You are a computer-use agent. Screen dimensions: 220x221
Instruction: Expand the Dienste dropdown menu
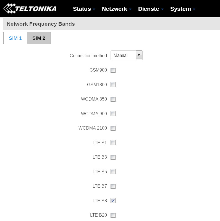tap(151, 9)
